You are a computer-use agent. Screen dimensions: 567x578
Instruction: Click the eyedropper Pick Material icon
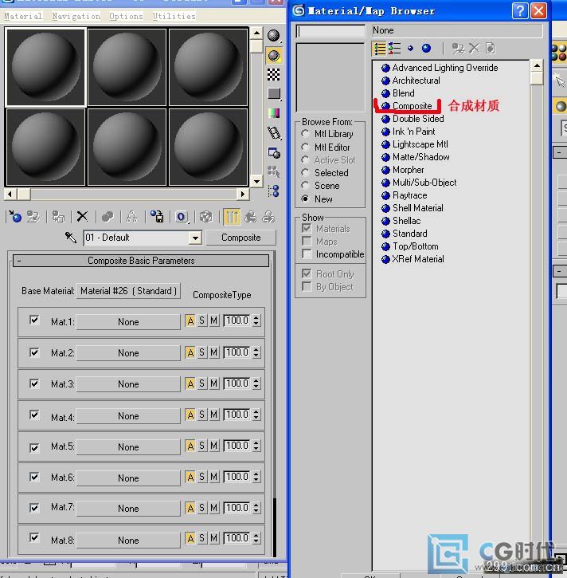71,238
